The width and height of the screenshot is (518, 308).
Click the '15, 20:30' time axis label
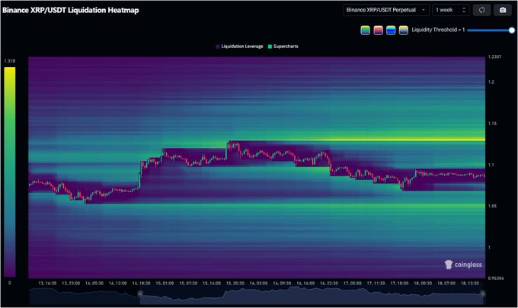tap(235, 284)
